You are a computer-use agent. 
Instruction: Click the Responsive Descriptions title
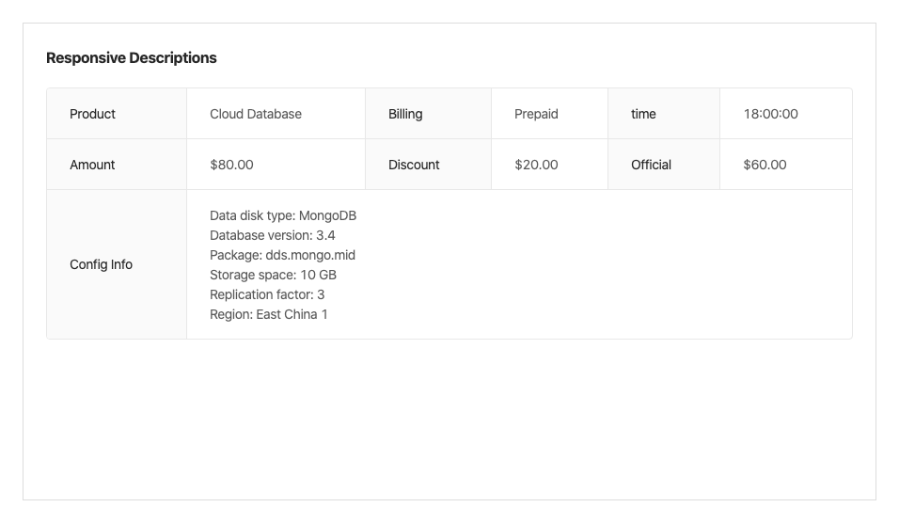131,57
